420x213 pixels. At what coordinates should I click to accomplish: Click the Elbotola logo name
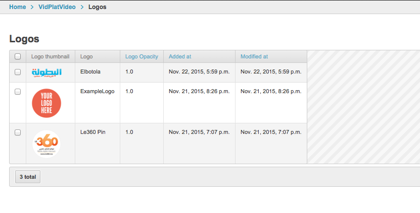pos(90,72)
